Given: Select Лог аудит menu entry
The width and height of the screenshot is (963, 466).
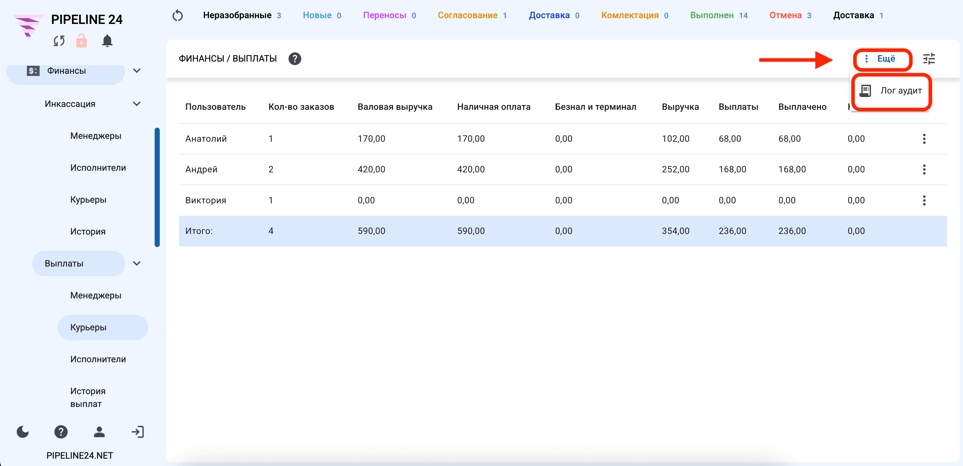Looking at the screenshot, I should [891, 91].
